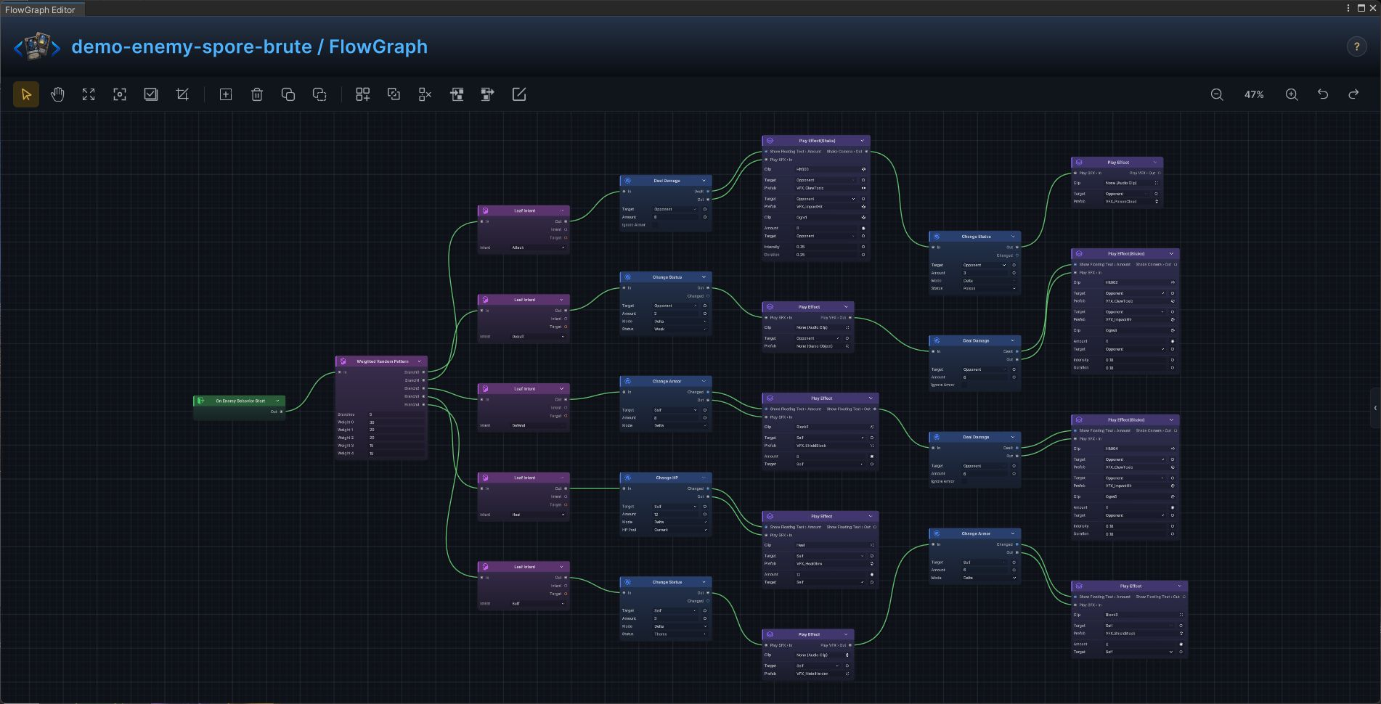The width and height of the screenshot is (1381, 704).
Task: Click the Branches field in Weighted Random Pattern
Action: tap(396, 414)
